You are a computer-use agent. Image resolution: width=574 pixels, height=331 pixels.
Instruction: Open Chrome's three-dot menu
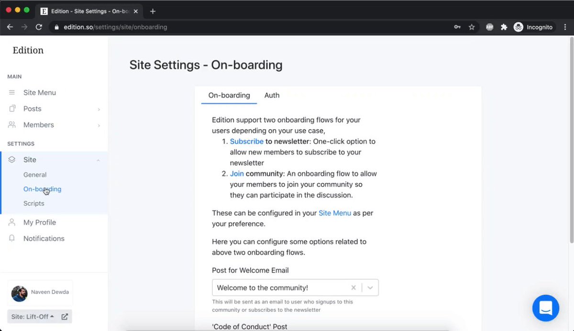click(x=565, y=27)
